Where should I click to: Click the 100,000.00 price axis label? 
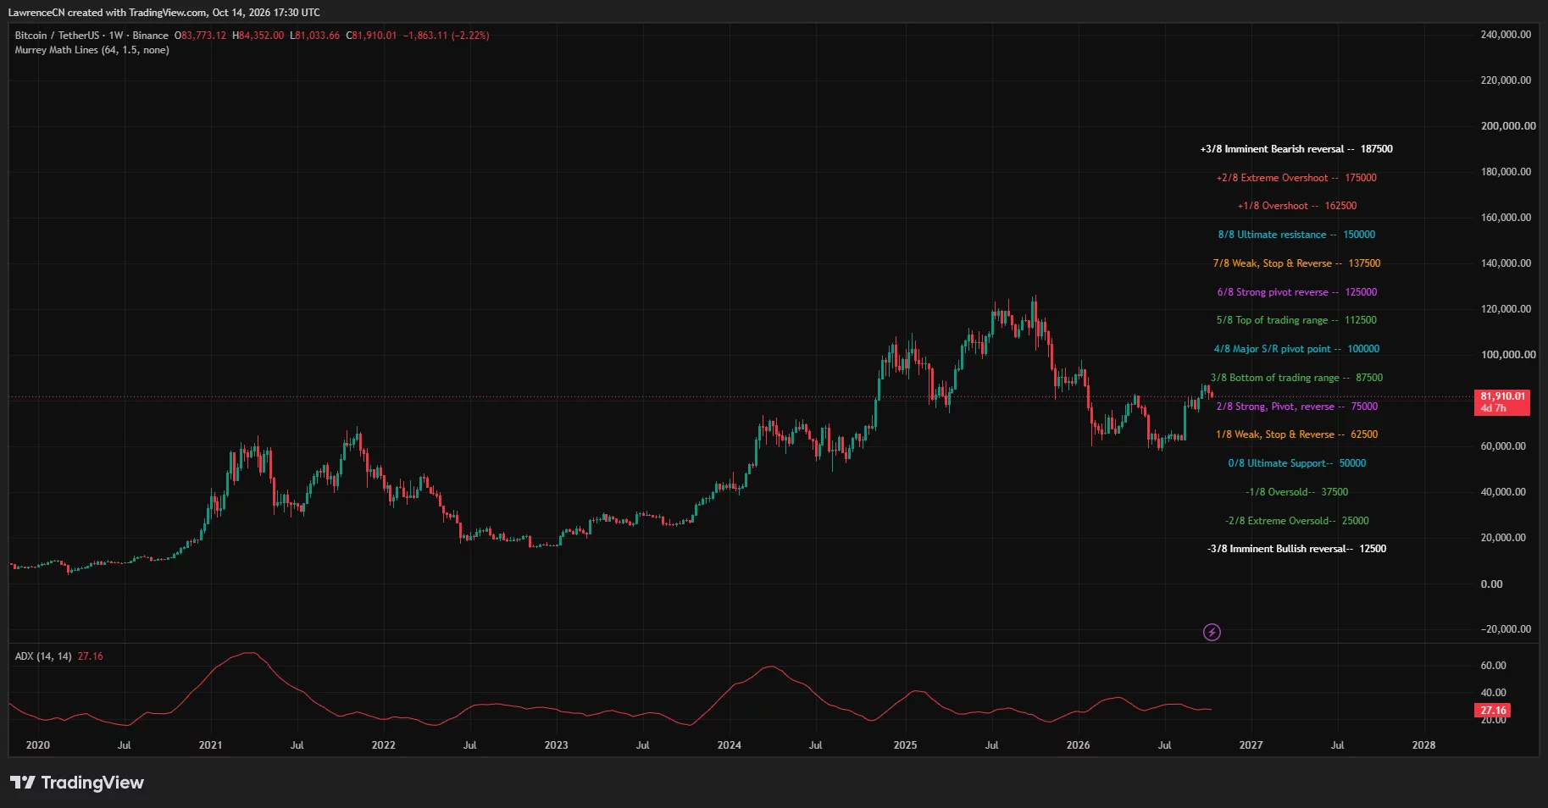1508,355
